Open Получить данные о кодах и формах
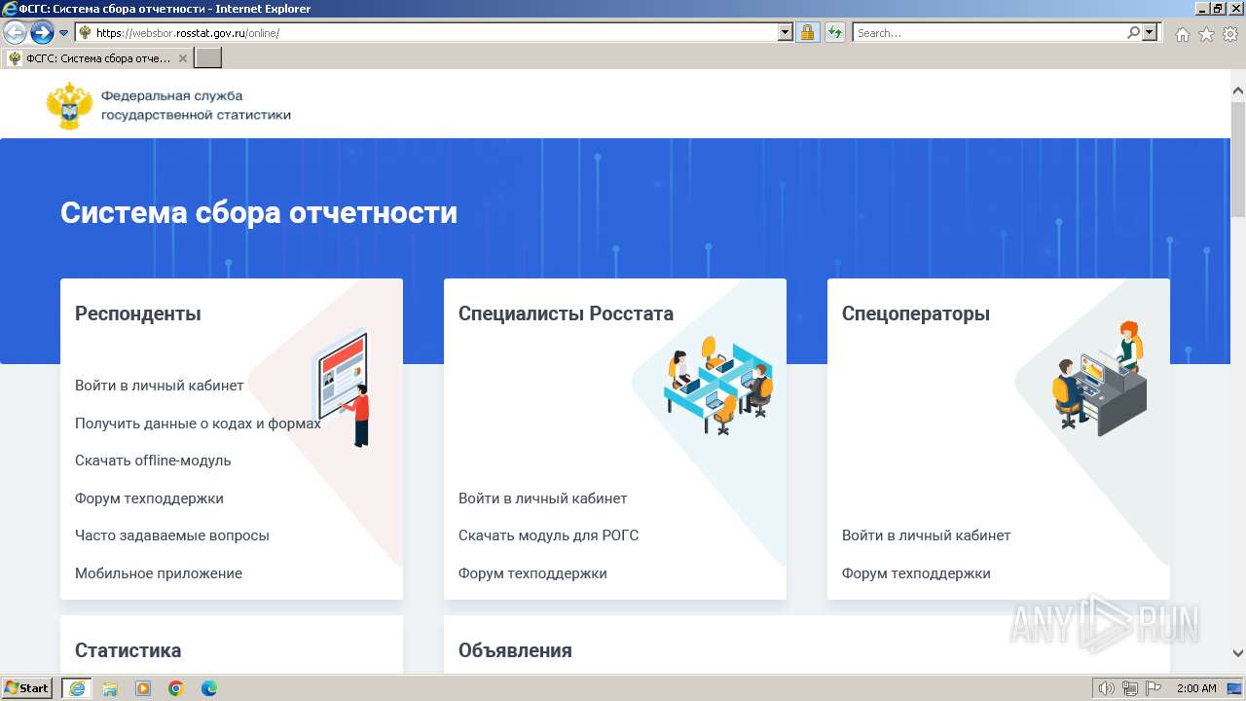1246x701 pixels. click(x=198, y=424)
